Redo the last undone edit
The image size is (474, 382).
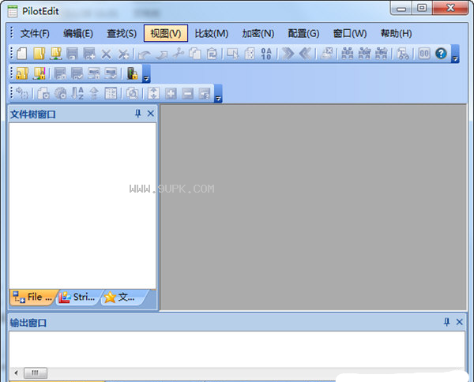162,54
